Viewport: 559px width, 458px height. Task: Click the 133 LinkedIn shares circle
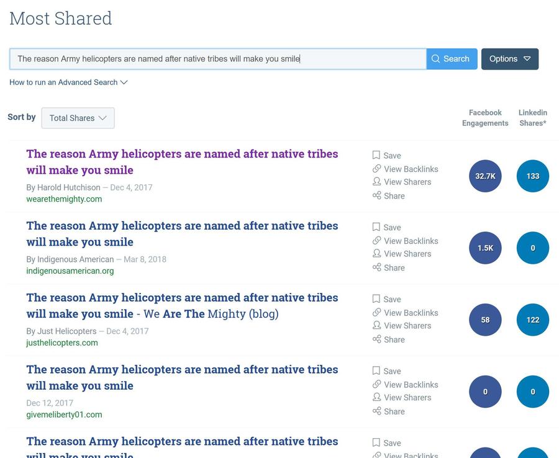tap(533, 176)
